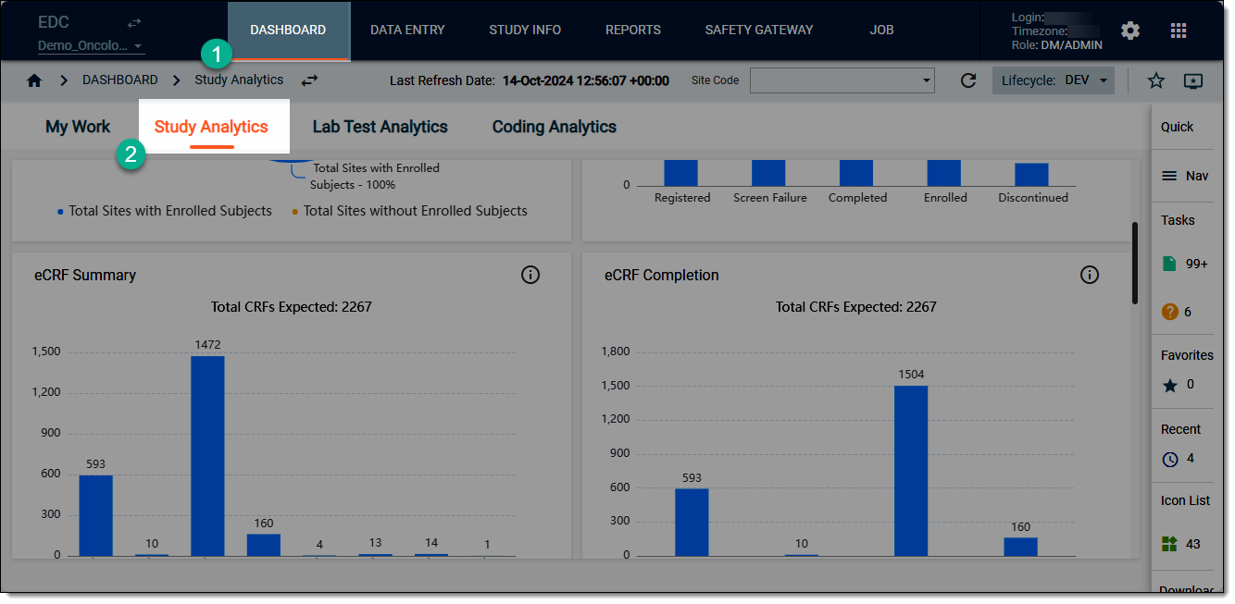1235x604 pixels.
Task: Switch to the My Work tab
Action: coord(78,127)
